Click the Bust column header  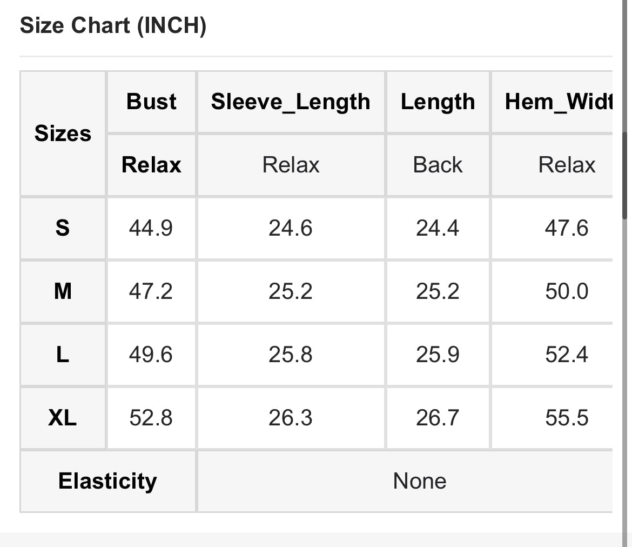pos(151,102)
